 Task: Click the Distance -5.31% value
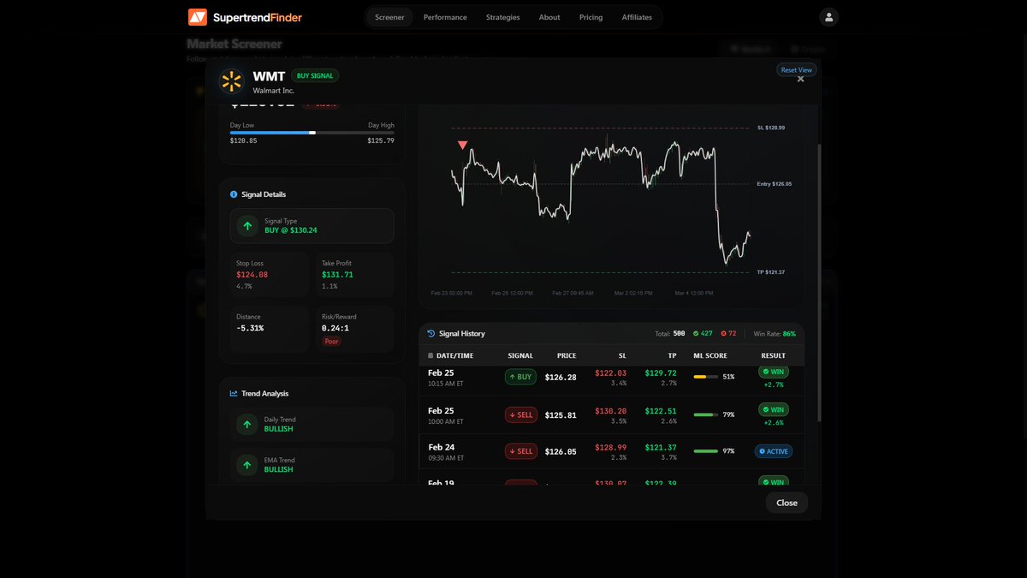pyautogui.click(x=250, y=328)
